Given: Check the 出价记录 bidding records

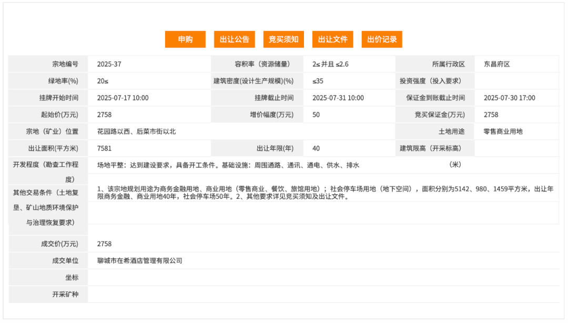Looking at the screenshot, I should pos(382,39).
